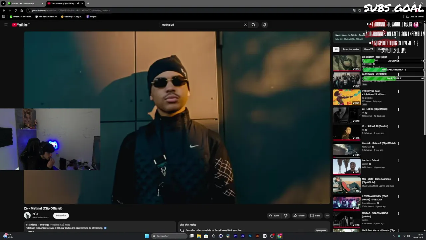The image size is (426, 240).
Task: Open the weather widget on taskbar
Action: coord(7,236)
